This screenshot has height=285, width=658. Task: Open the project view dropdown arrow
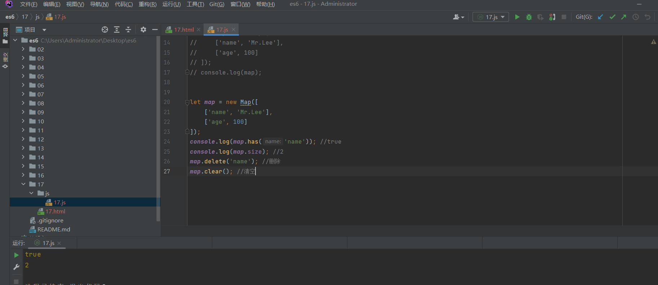coord(44,30)
